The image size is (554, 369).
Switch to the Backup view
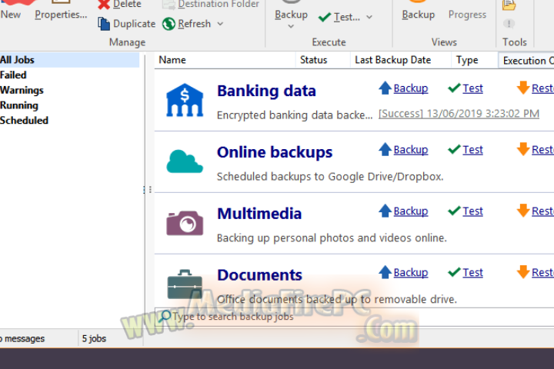click(x=419, y=11)
